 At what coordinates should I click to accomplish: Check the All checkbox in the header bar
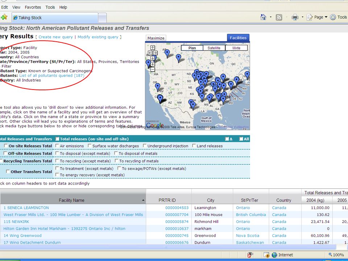click(241, 139)
